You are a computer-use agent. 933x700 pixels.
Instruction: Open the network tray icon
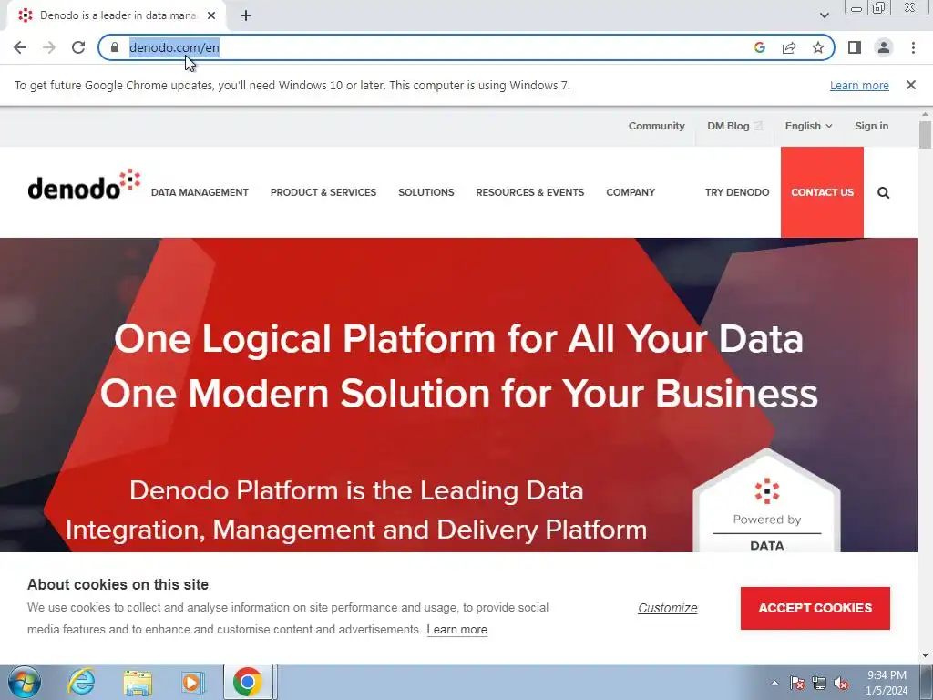click(819, 683)
